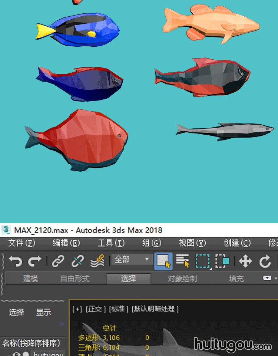Toggle Window/Crossing selection mode
278x356 pixels.
click(222, 261)
